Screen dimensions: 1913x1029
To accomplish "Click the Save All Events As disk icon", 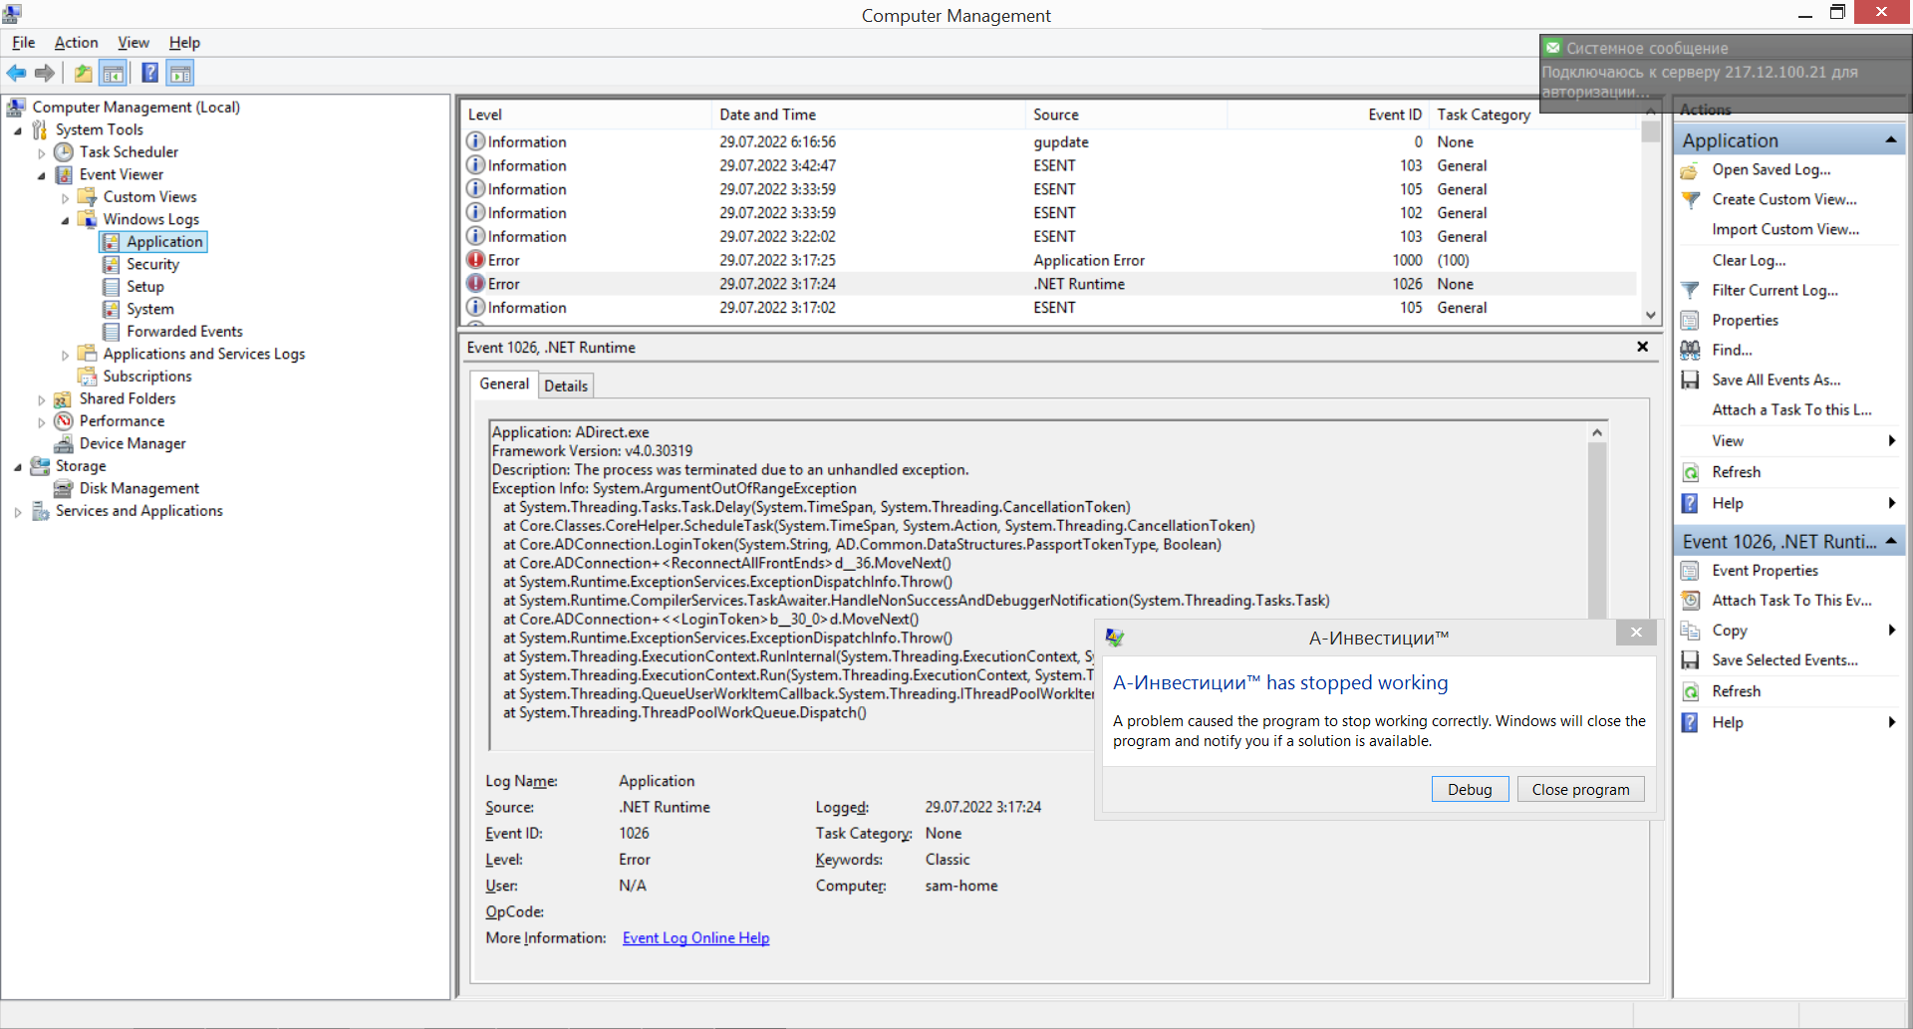I will pyautogui.click(x=1690, y=381).
